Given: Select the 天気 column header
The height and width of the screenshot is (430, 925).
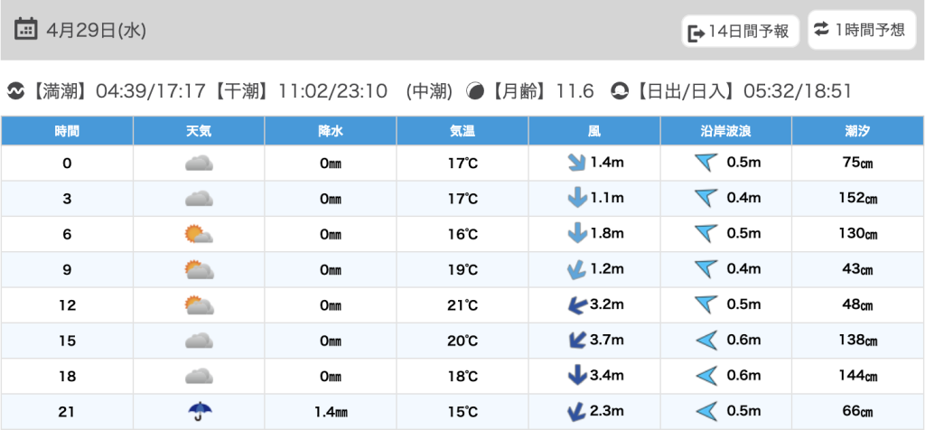Looking at the screenshot, I should [x=199, y=131].
